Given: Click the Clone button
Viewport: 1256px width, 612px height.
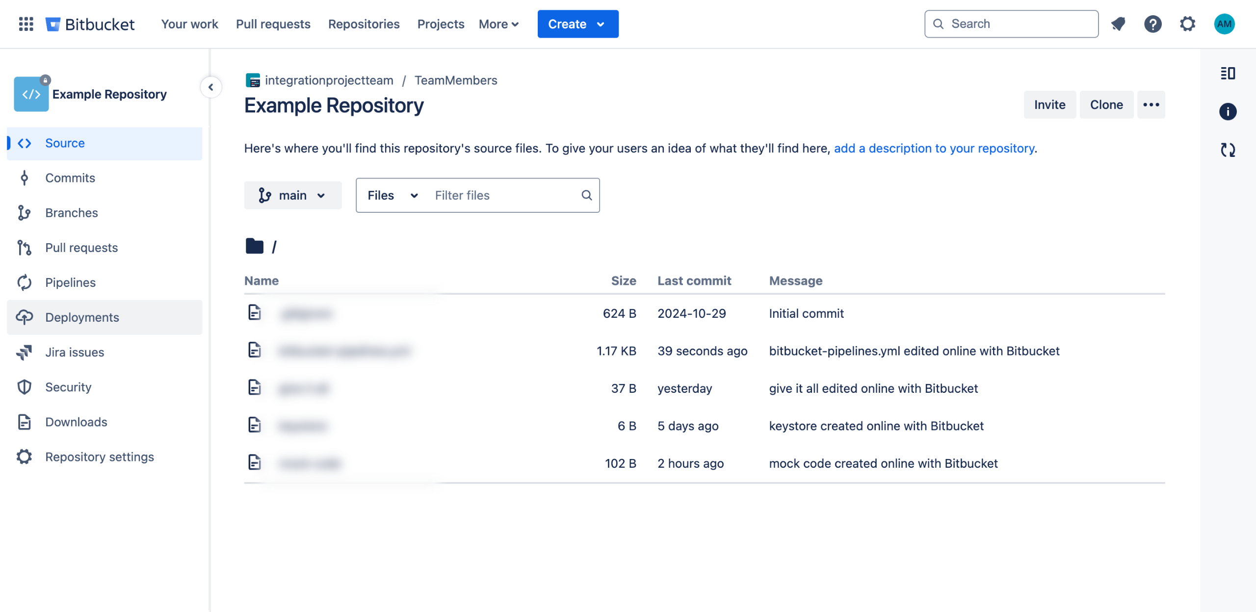Looking at the screenshot, I should point(1106,104).
